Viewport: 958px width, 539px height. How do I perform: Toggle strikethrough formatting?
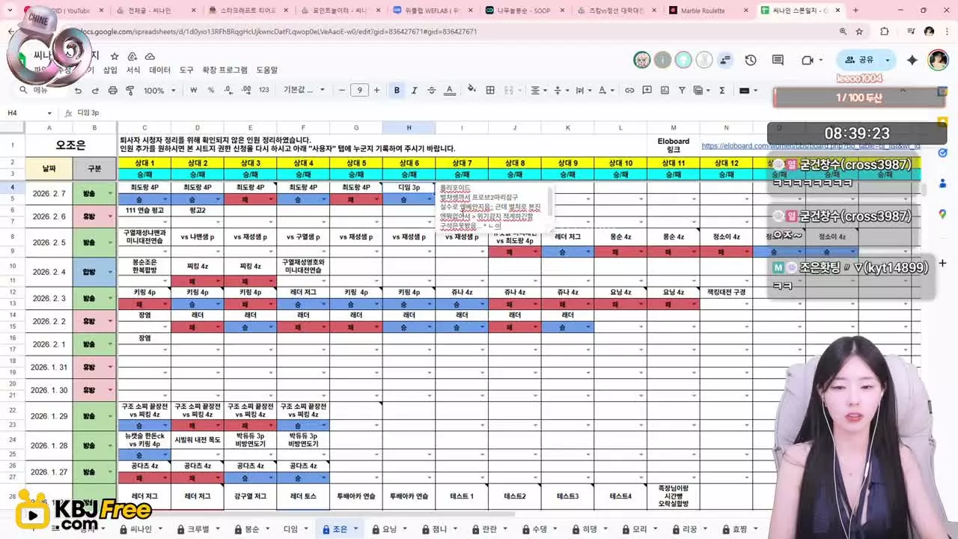click(x=431, y=91)
